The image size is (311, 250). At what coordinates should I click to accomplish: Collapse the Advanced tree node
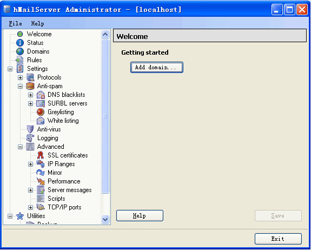[20, 147]
